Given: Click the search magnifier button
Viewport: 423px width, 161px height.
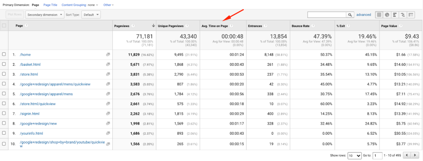Looking at the screenshot, I should 350,15.
